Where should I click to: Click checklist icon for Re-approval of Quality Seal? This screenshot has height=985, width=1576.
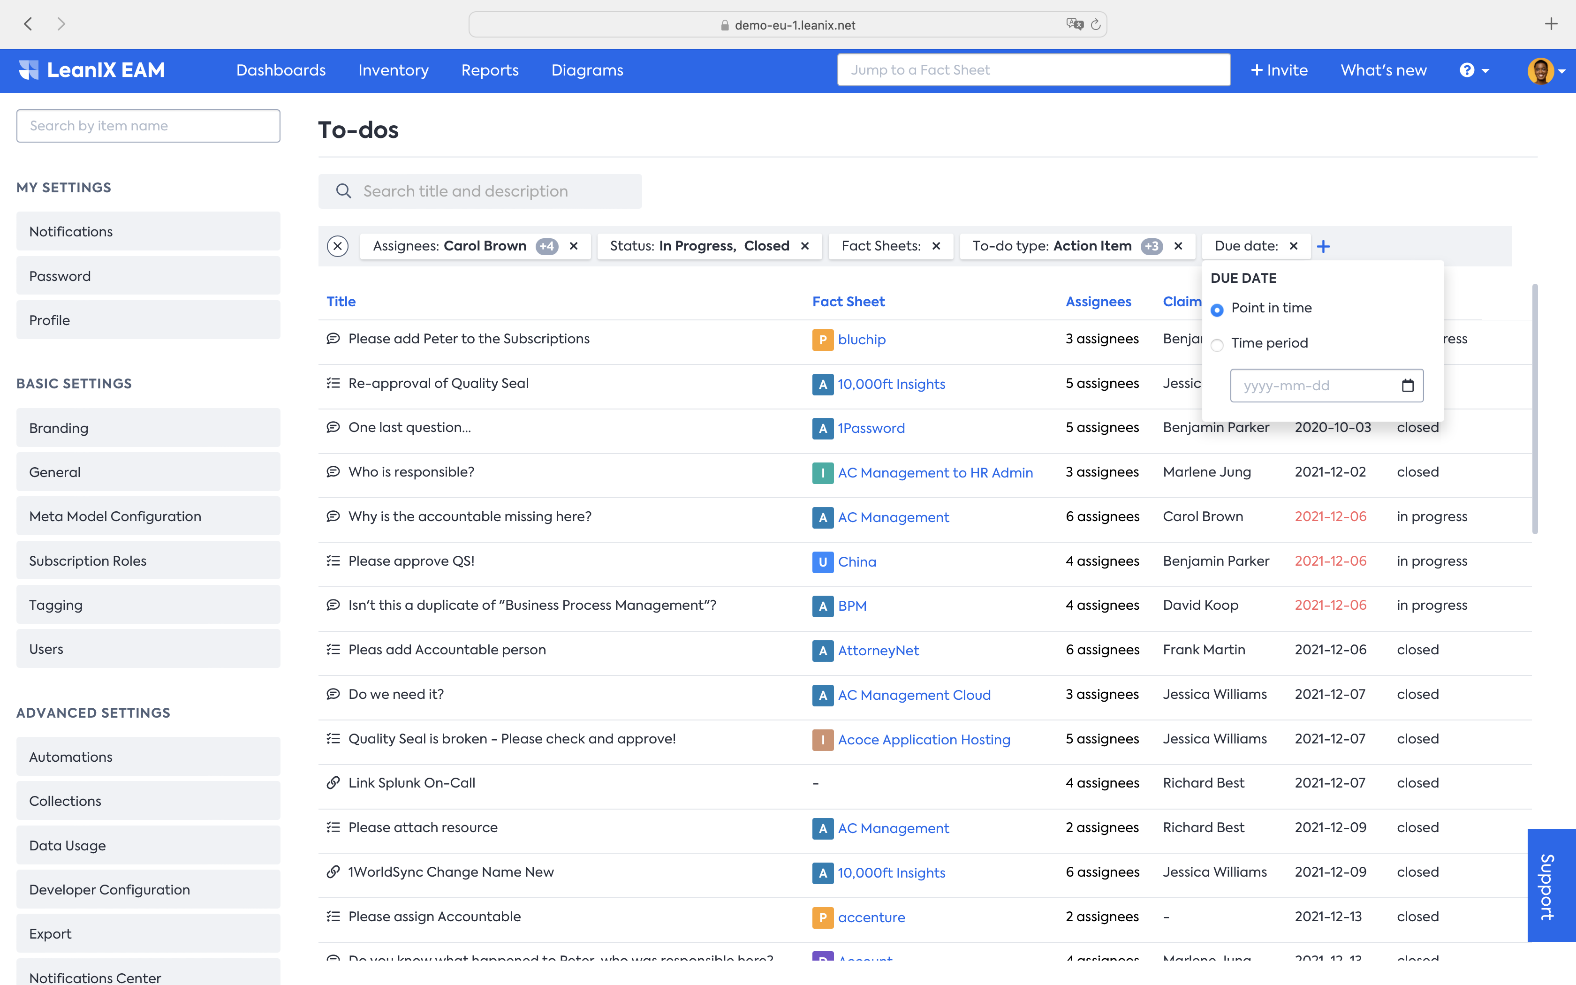333,383
